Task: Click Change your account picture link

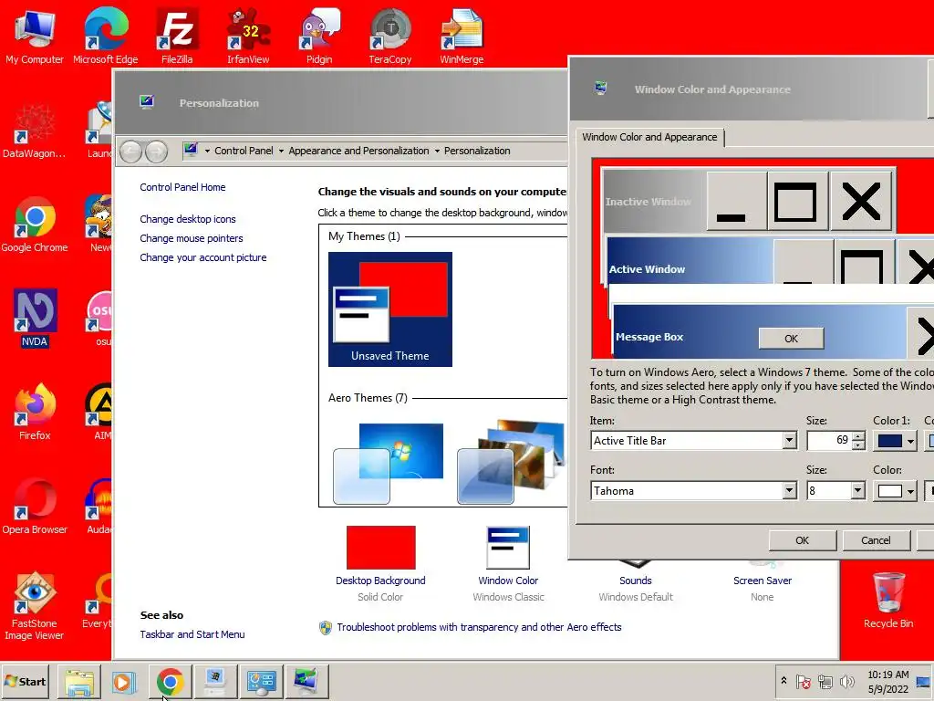Action: tap(203, 257)
